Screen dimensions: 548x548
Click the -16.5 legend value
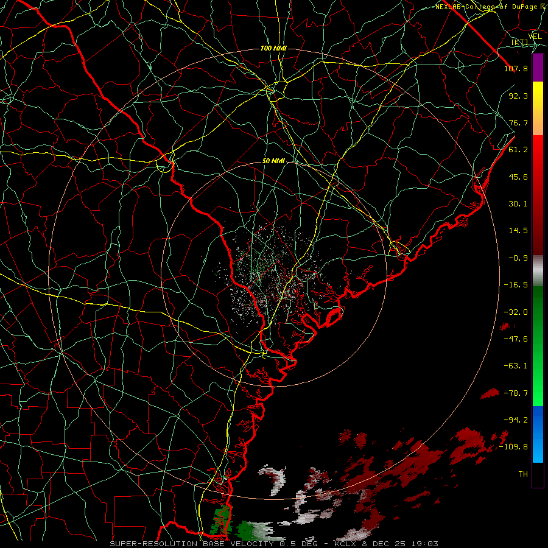coord(516,285)
